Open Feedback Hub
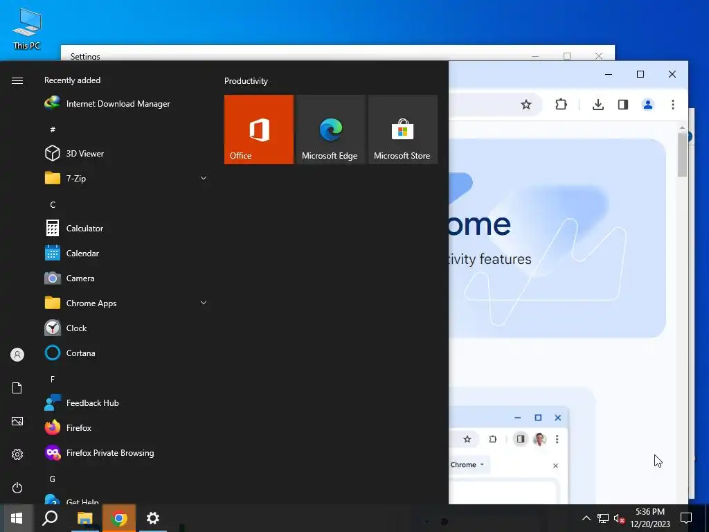Viewport: 709px width, 532px height. [127, 402]
